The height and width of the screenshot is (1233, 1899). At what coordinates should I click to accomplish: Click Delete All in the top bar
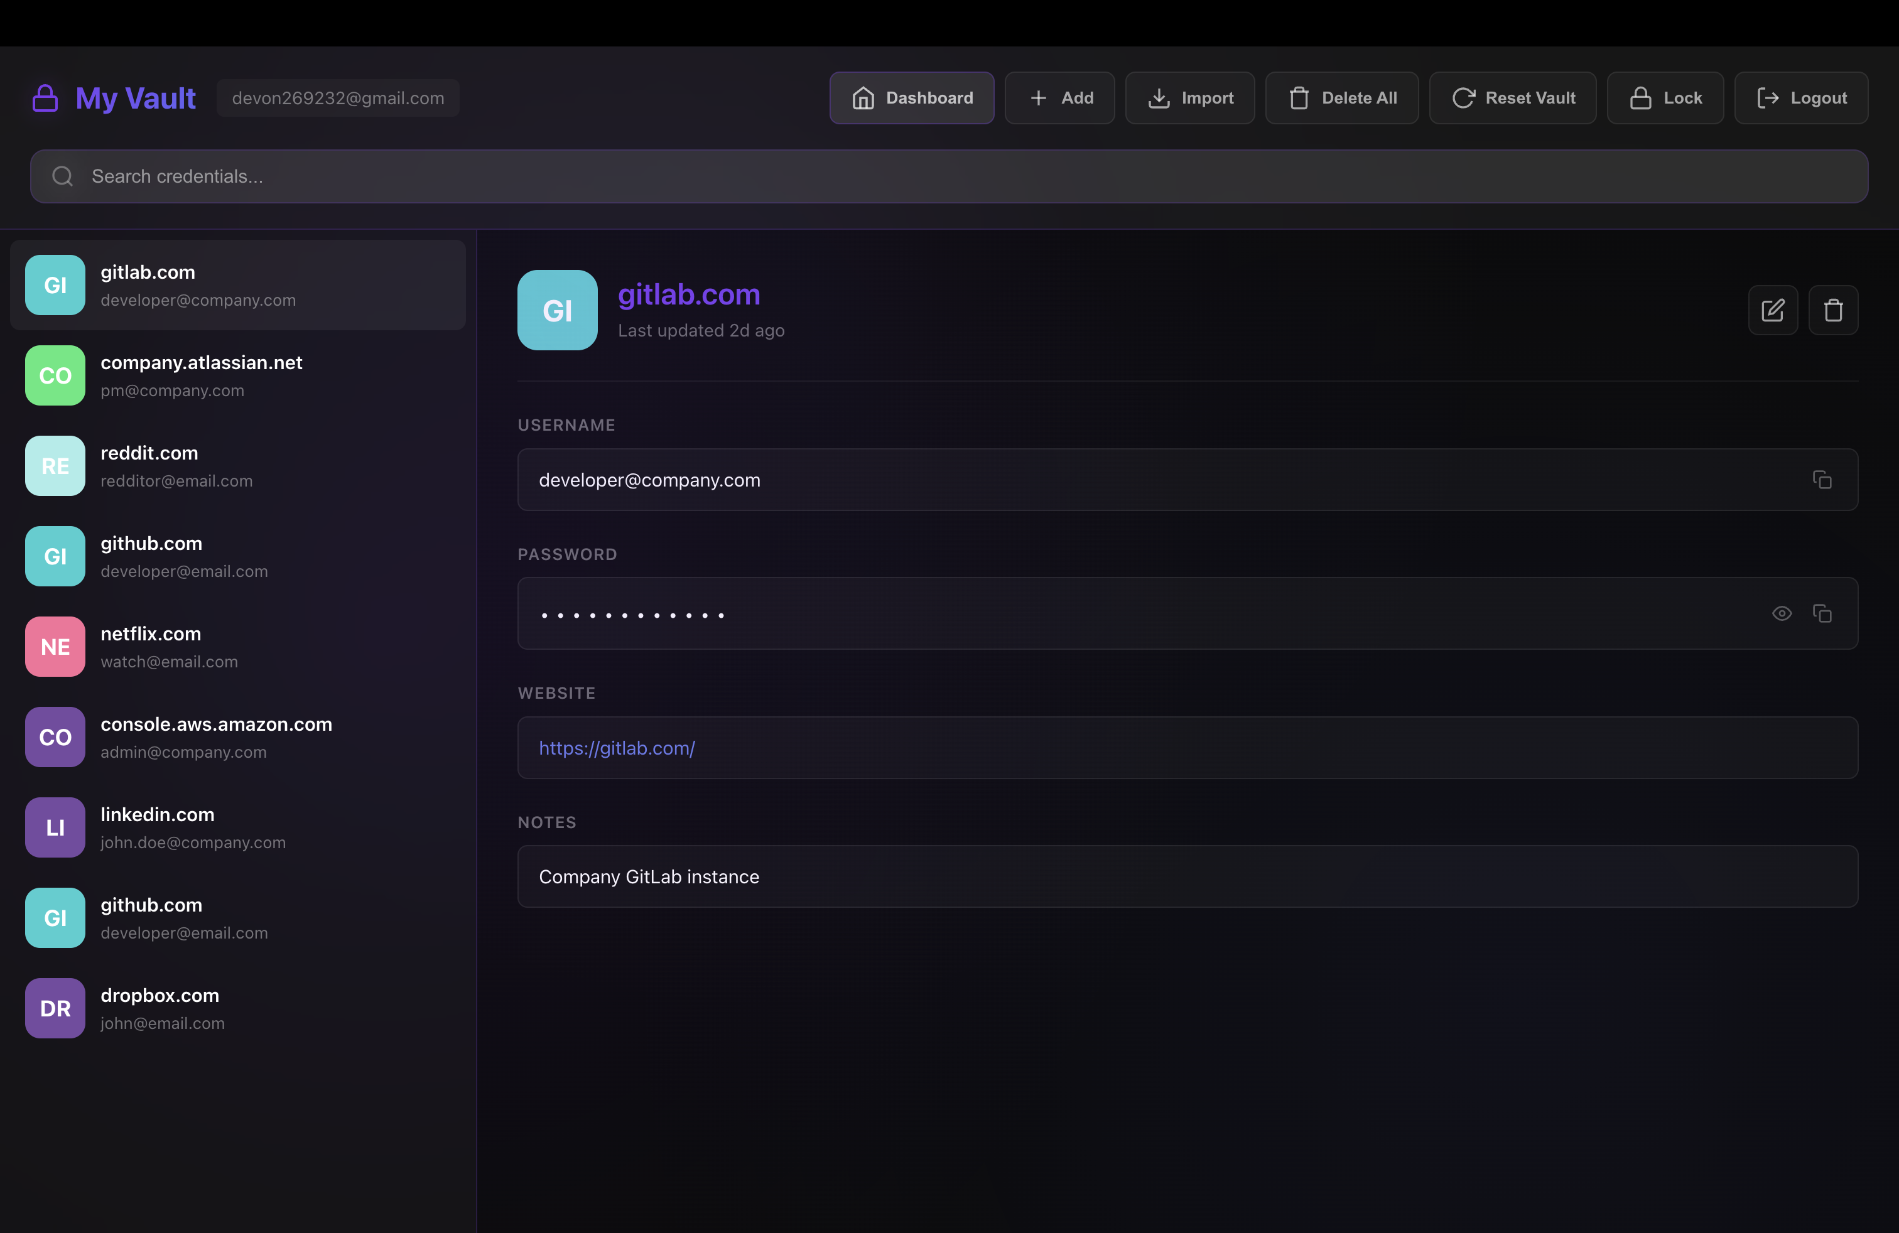[x=1341, y=98]
